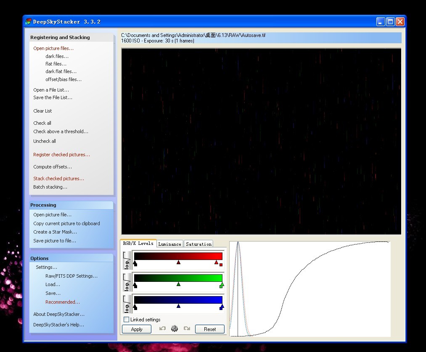Click Save the File List
The width and height of the screenshot is (426, 352).
[53, 97]
